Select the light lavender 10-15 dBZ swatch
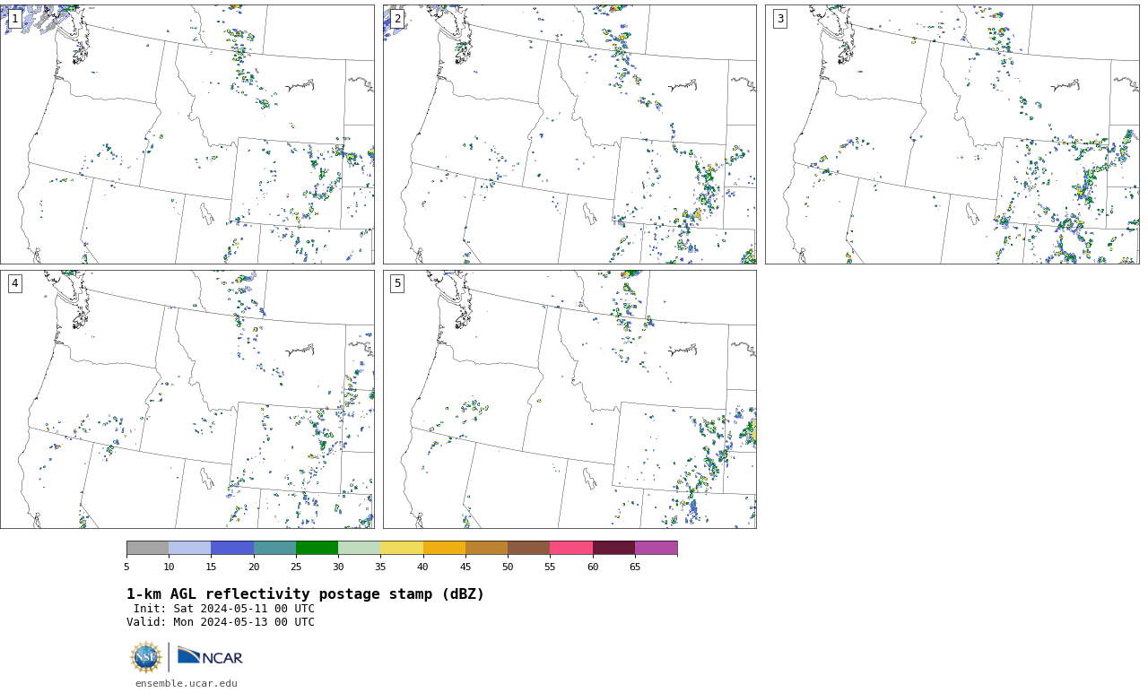This screenshot has height=693, width=1148. click(x=190, y=548)
